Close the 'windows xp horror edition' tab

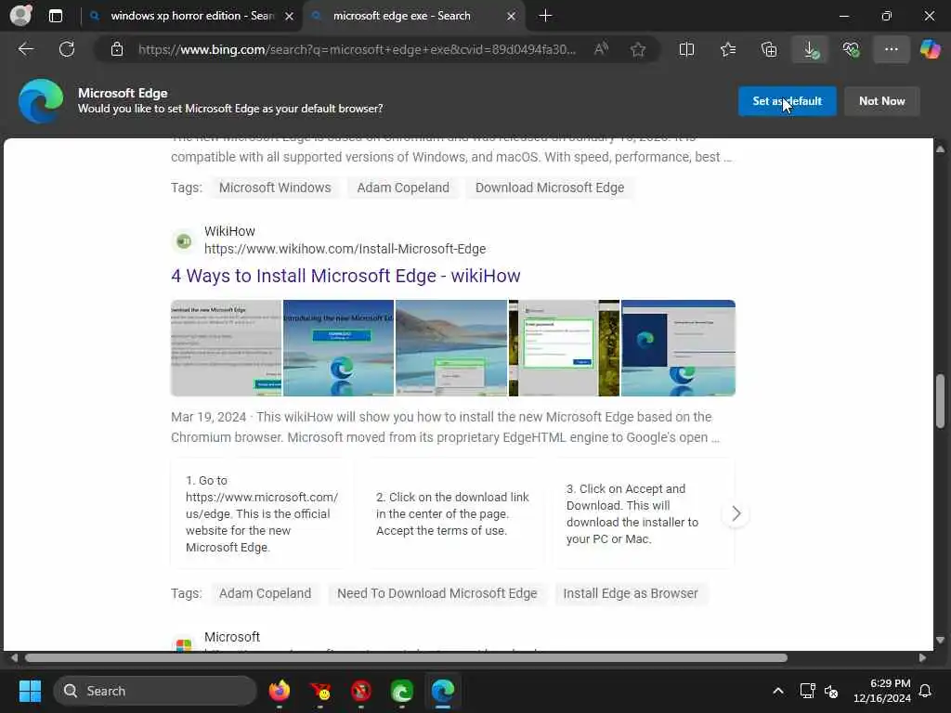(290, 17)
